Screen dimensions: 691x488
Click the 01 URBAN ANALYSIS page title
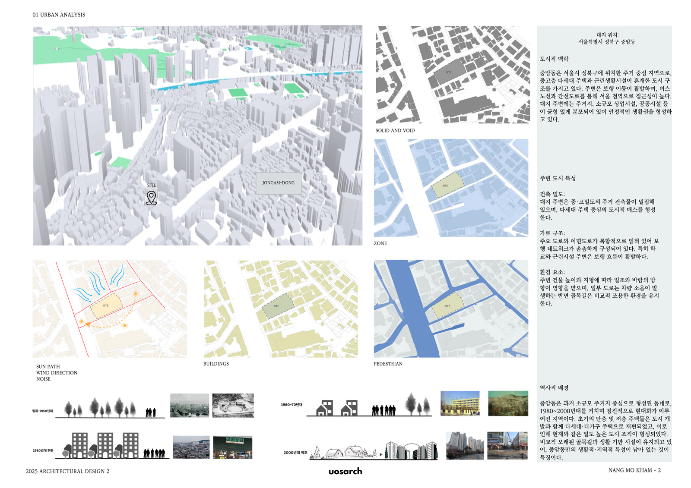click(x=59, y=15)
